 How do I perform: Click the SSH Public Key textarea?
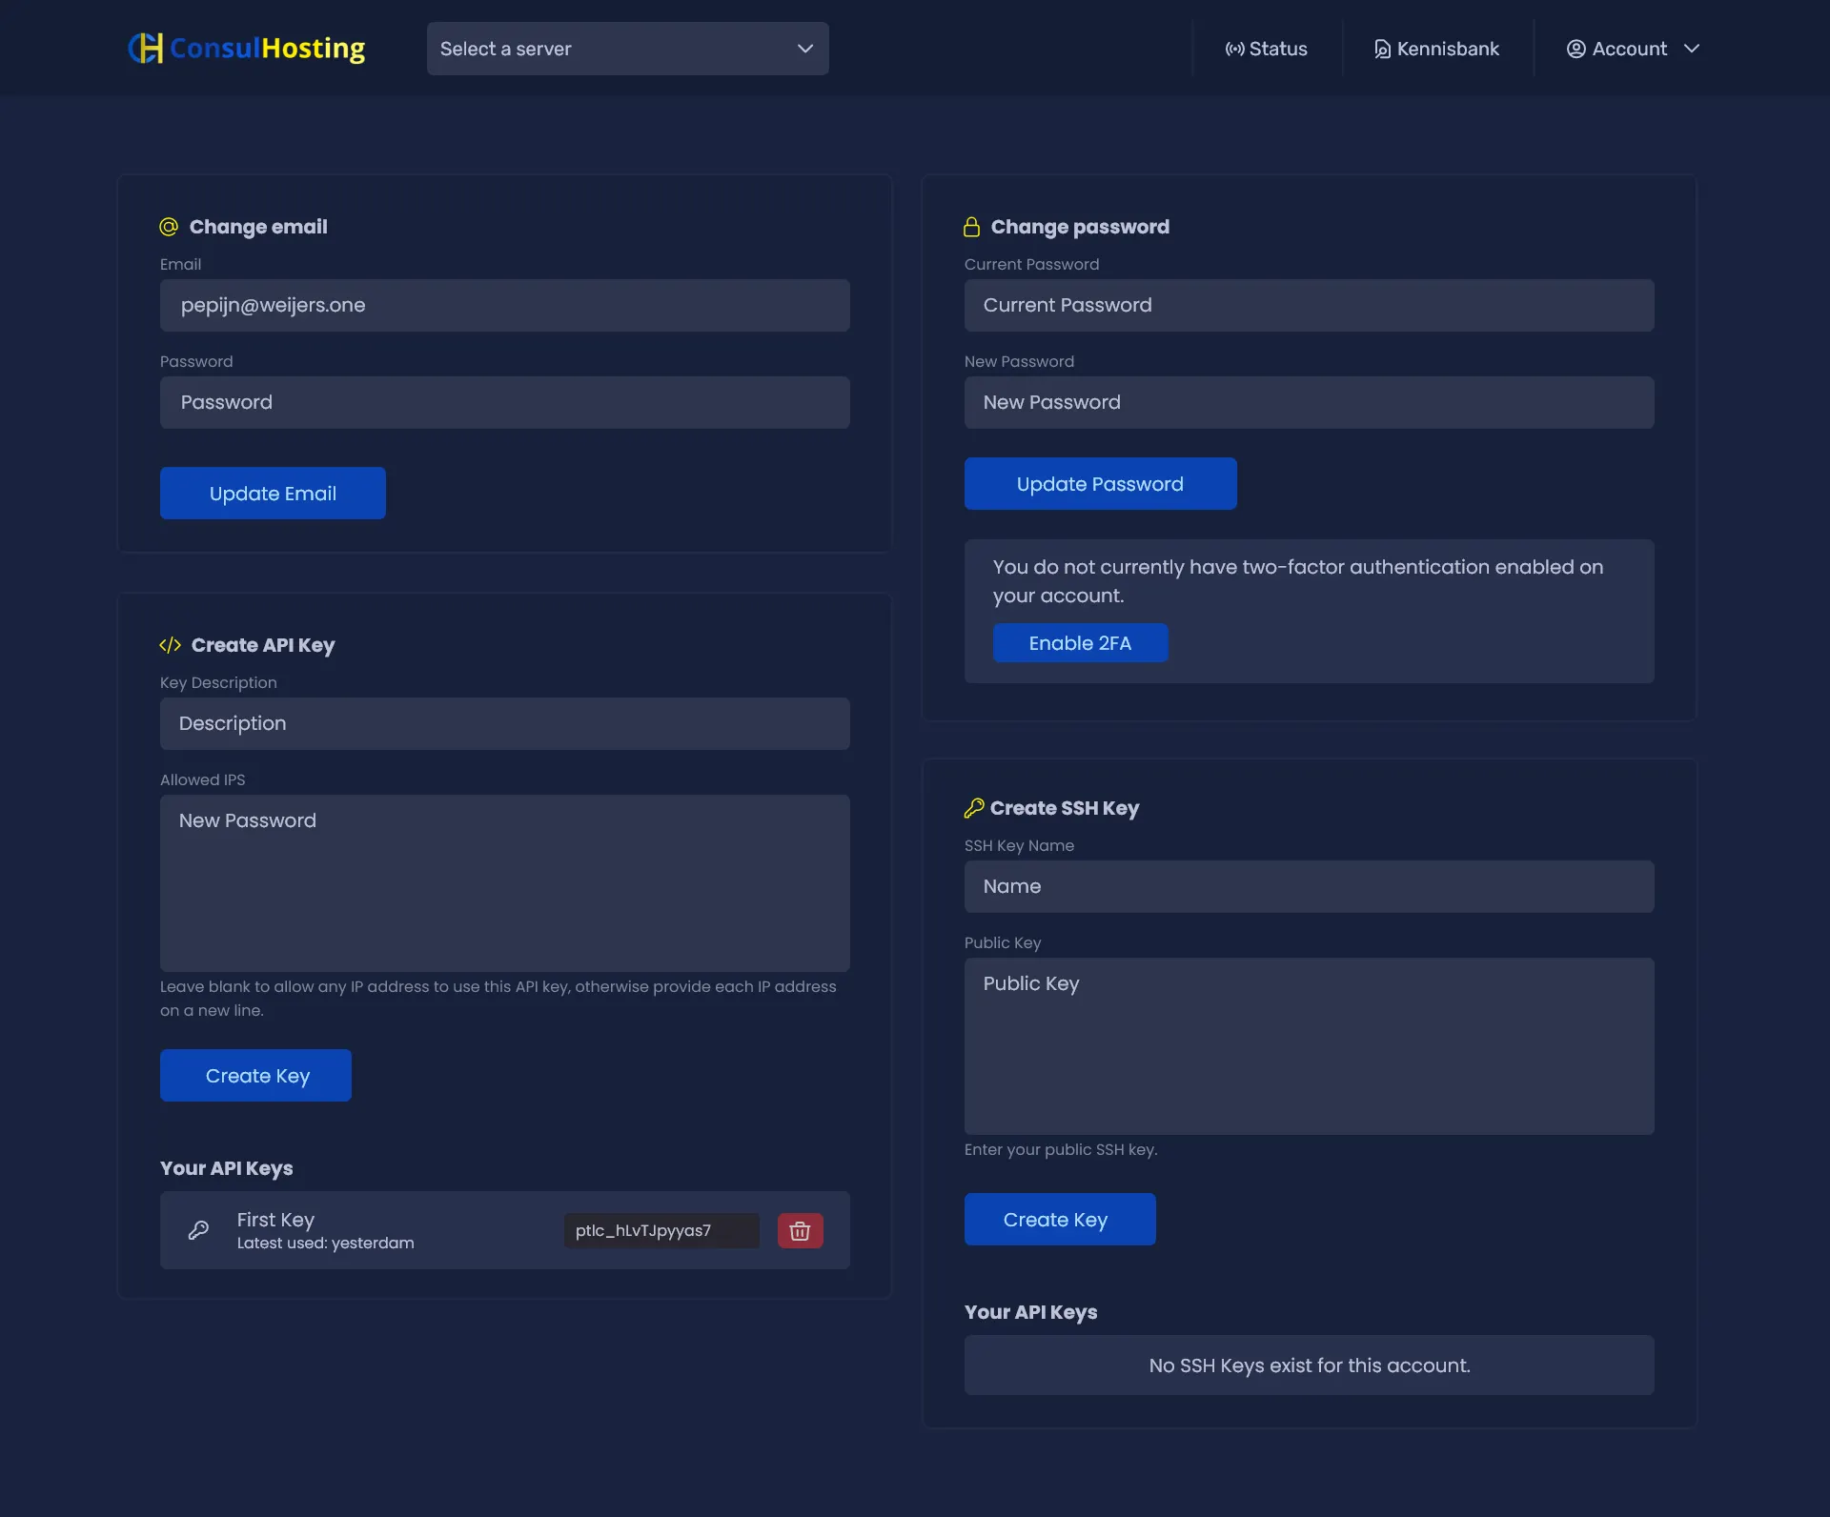(x=1309, y=1046)
